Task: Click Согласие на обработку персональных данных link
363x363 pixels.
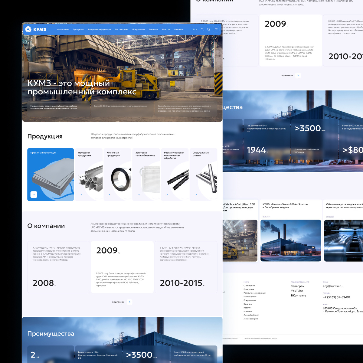Action: [260, 338]
